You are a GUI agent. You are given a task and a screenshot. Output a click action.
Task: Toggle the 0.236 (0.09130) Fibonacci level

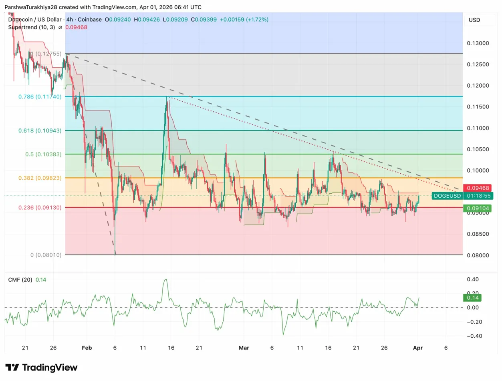pyautogui.click(x=40, y=207)
